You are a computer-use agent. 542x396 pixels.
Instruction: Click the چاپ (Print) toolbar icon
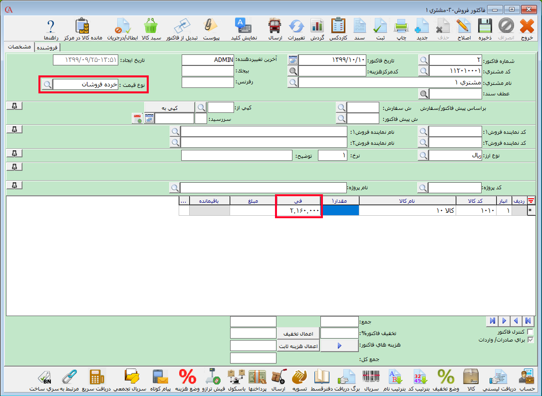tap(401, 29)
